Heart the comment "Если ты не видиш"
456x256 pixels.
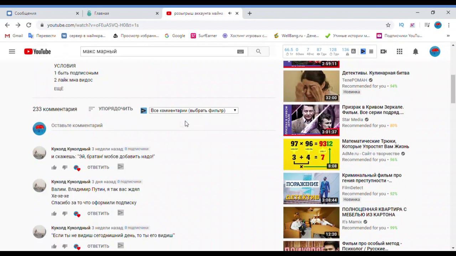point(77,246)
